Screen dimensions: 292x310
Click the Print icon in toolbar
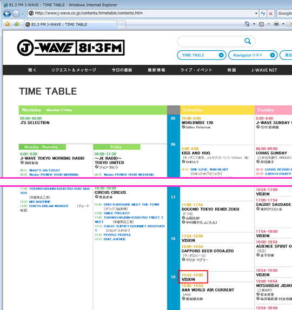[276, 24]
